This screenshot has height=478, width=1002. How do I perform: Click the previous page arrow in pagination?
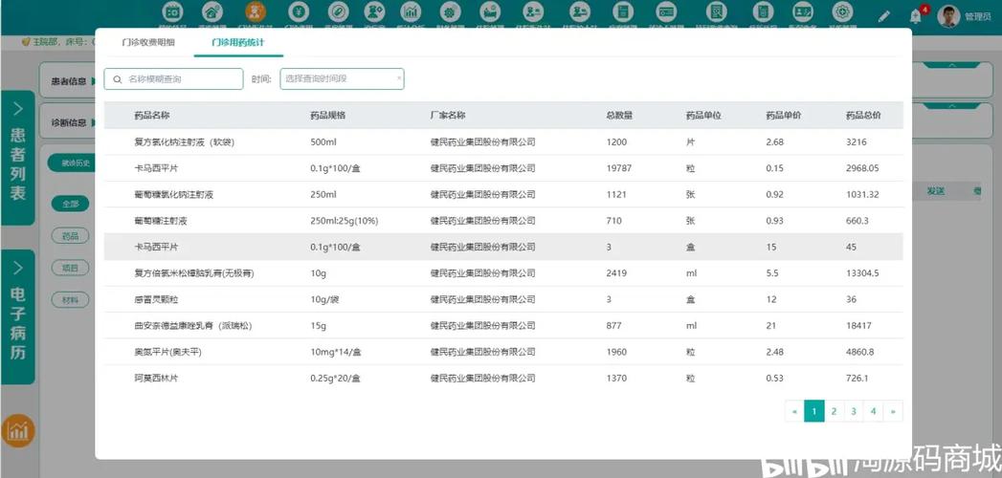click(793, 411)
